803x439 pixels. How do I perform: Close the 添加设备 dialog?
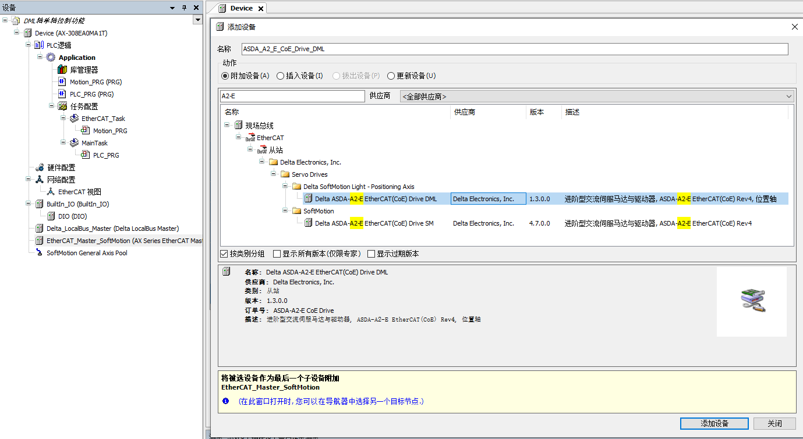pos(795,27)
